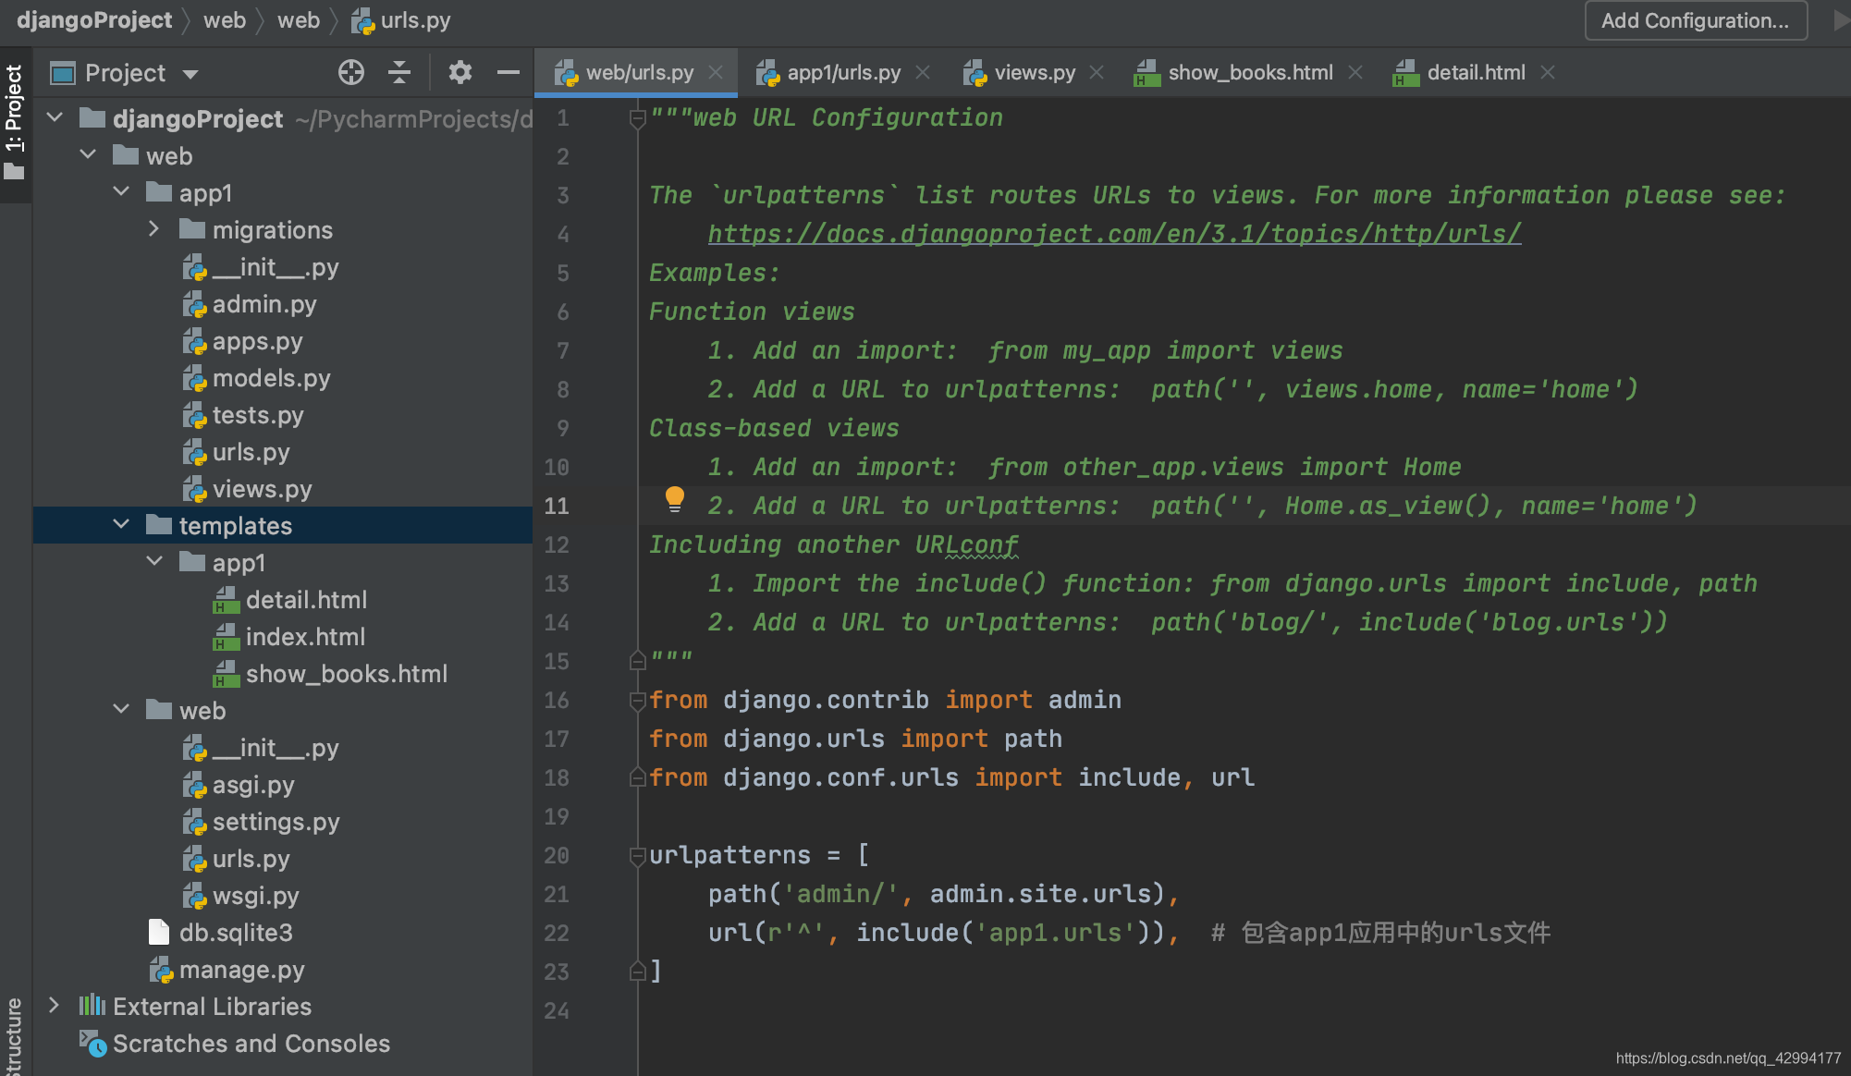Open Project panel settings gear
This screenshot has height=1076, width=1851.
460,72
